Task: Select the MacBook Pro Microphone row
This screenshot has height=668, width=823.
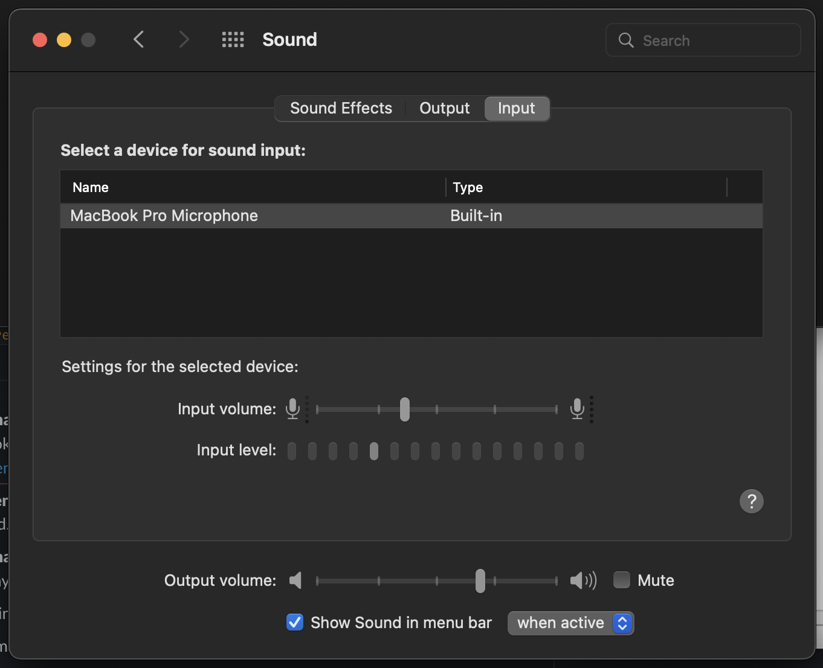Action: [x=411, y=216]
